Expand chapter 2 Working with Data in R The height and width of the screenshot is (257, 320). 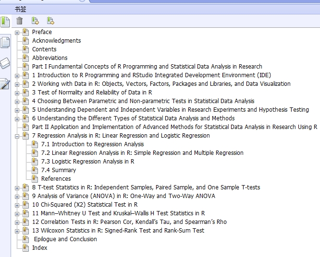(x=17, y=84)
